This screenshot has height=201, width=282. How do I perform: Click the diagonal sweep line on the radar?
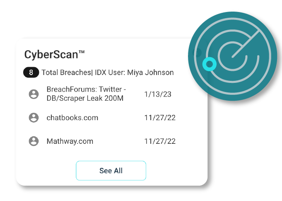click(246, 44)
